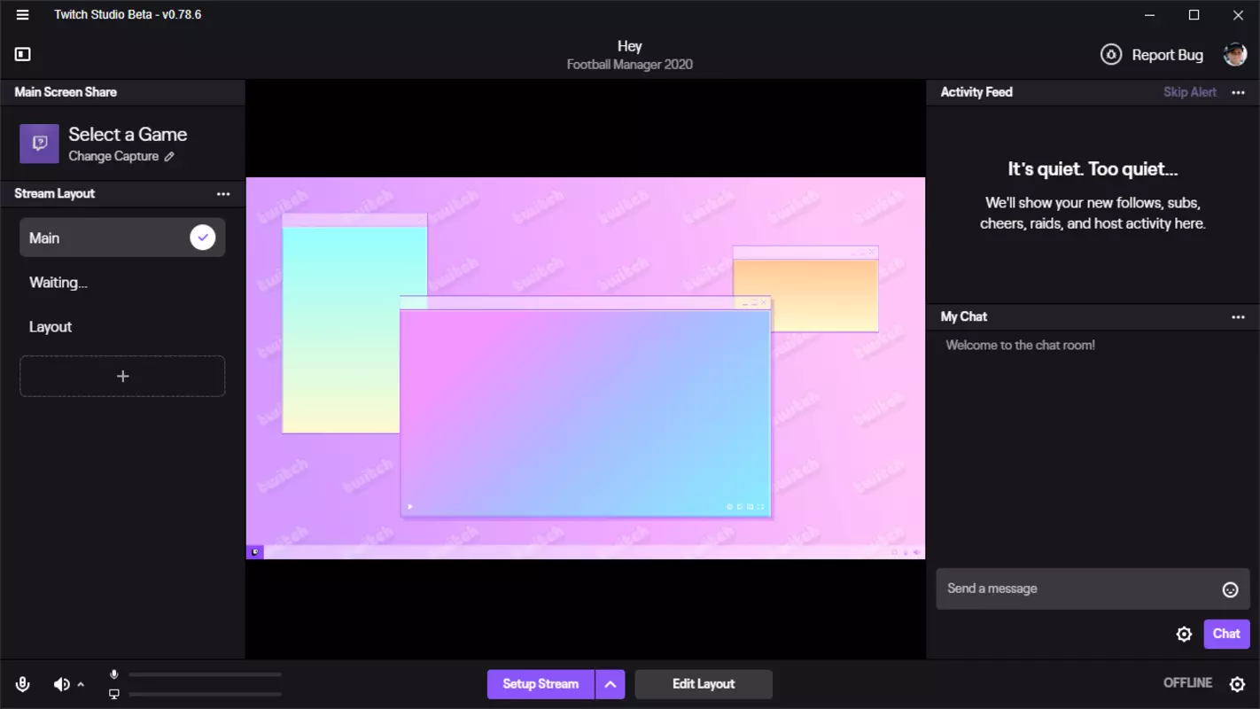
Task: Click the Report Bug icon
Action: coord(1111,54)
